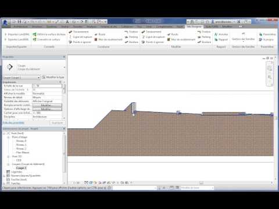Click the Save icon in quick access toolbar
Image resolution: width=279 pixels, height=209 pixels.
[x=19, y=21]
